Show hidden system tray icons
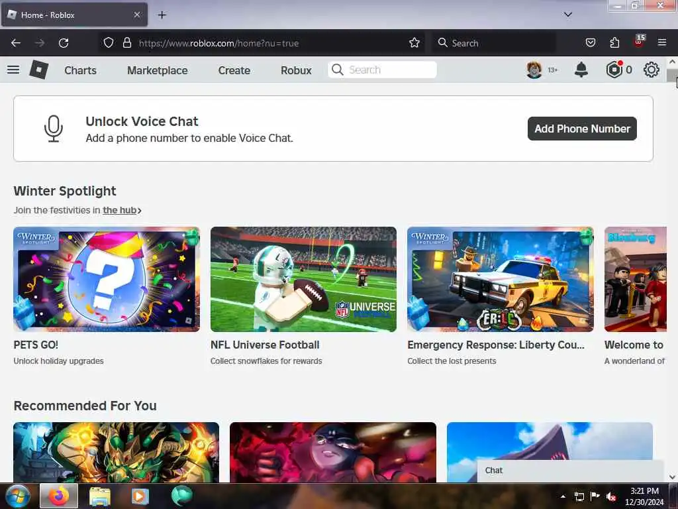 [563, 496]
